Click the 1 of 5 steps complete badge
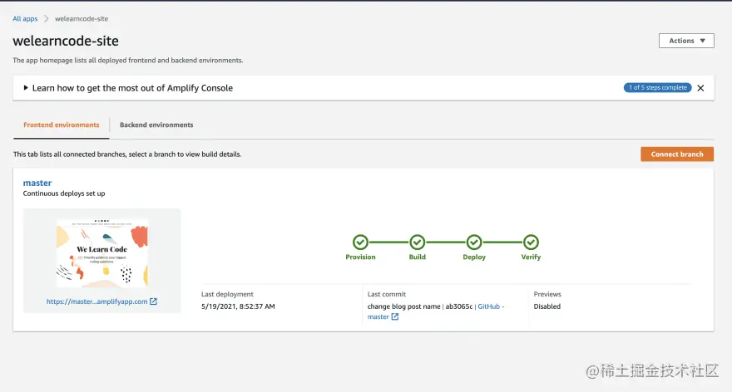 (657, 88)
